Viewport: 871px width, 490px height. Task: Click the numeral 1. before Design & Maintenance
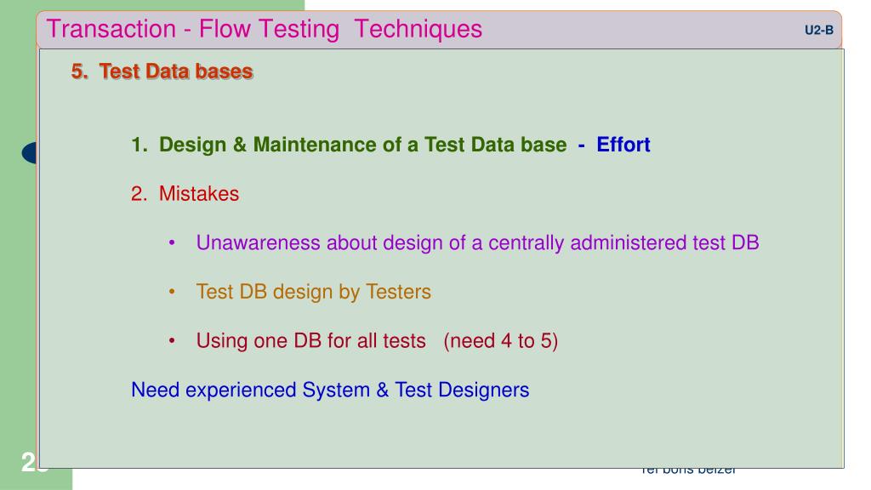[139, 145]
